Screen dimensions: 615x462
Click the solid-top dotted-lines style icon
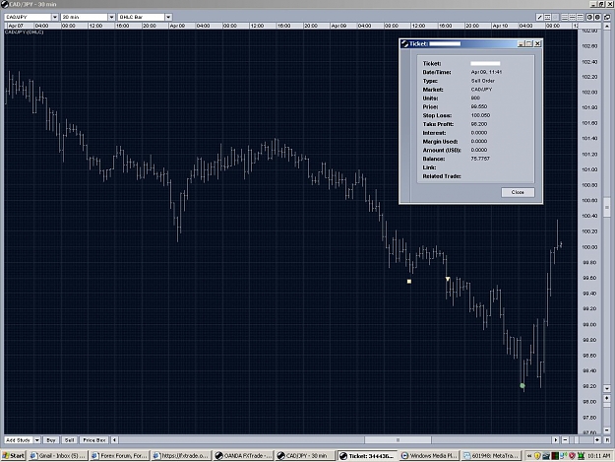(x=581, y=17)
